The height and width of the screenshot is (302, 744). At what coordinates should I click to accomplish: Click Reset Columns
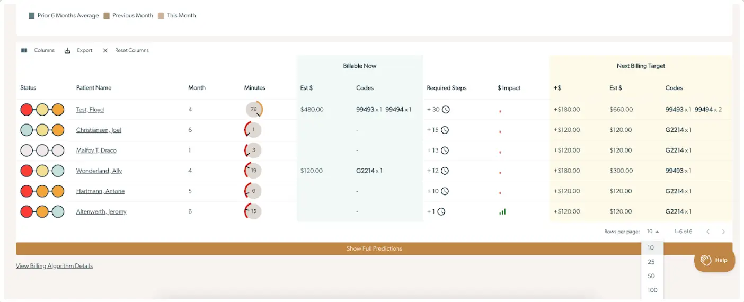point(126,50)
